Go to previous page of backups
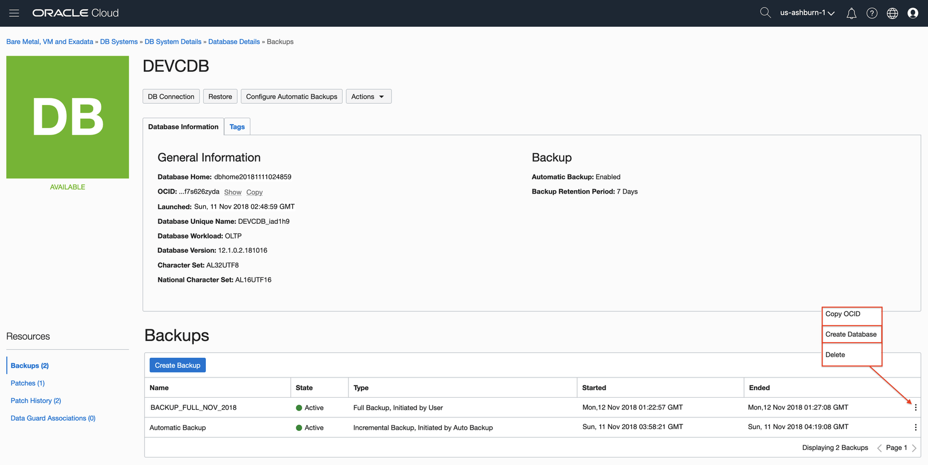Screen dimensions: 928x465 (879, 448)
